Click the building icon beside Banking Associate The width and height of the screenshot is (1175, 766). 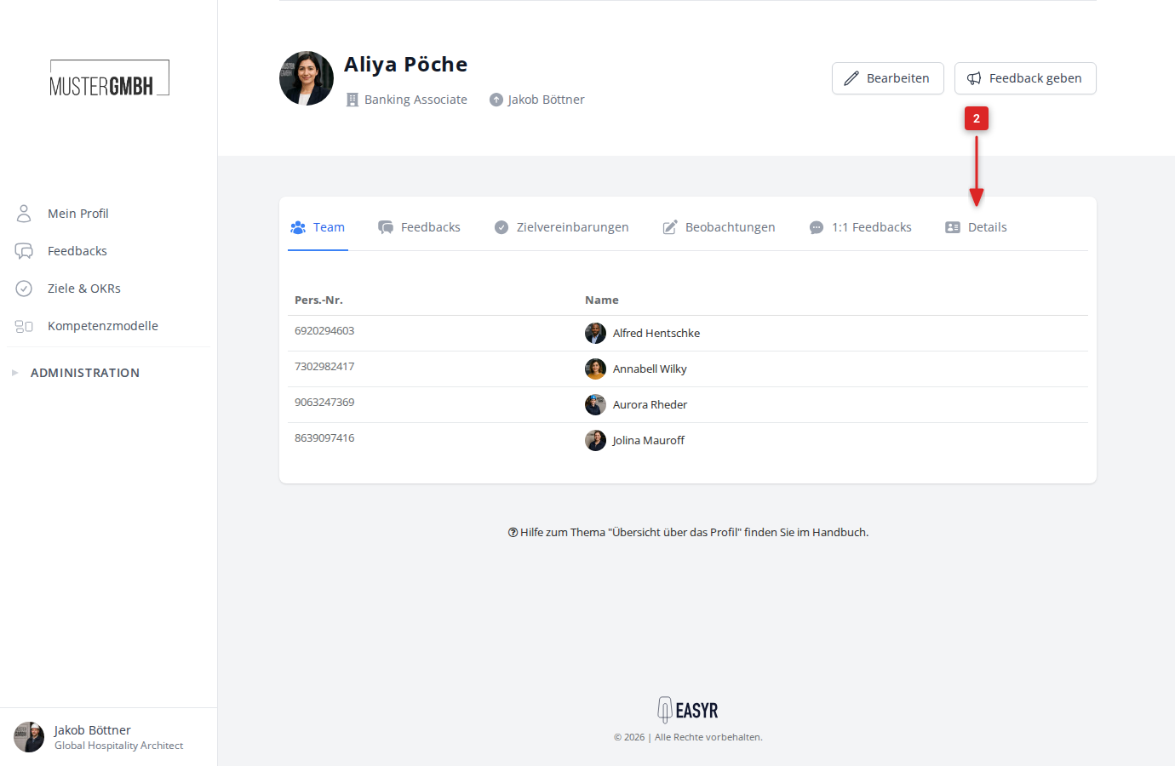click(352, 100)
